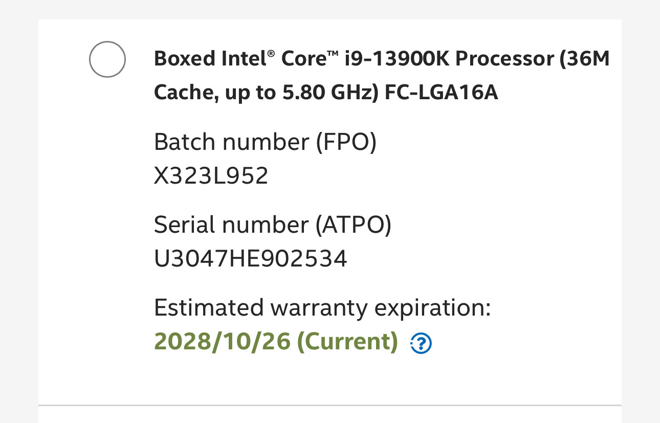Click the i9-13900K model name

tap(396, 59)
